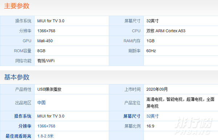This screenshot has width=218, height=140.
Task: Click the 上市时间 row label
Action: pyautogui.click(x=132, y=89)
